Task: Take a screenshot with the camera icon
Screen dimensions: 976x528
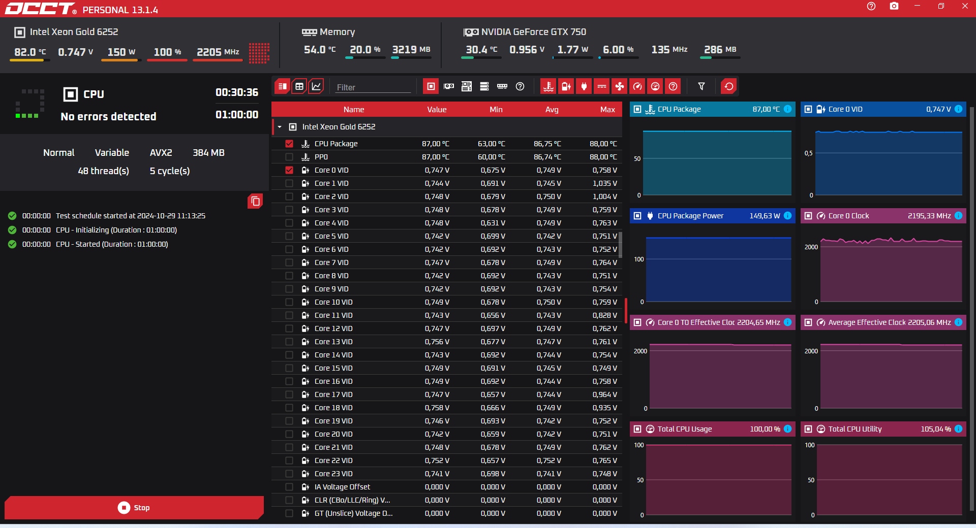Action: (x=894, y=6)
